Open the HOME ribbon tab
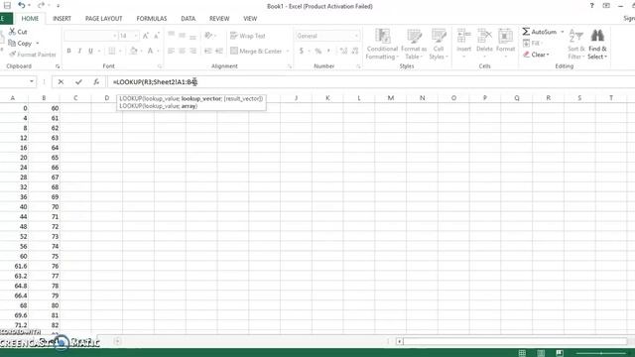The image size is (635, 357). pyautogui.click(x=30, y=19)
